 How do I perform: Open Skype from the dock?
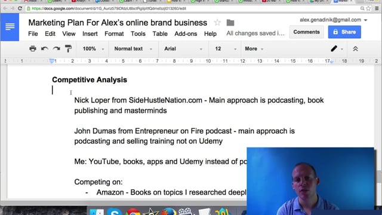114,211
